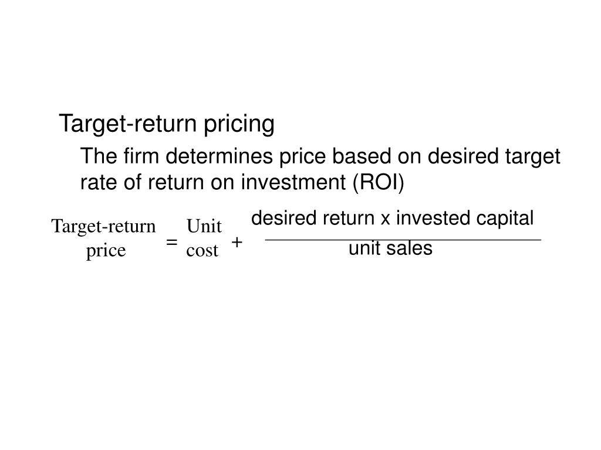This screenshot has width=601, height=450.
Task: Click the "(ROI)" abbreviation in the description
Action: point(379,182)
